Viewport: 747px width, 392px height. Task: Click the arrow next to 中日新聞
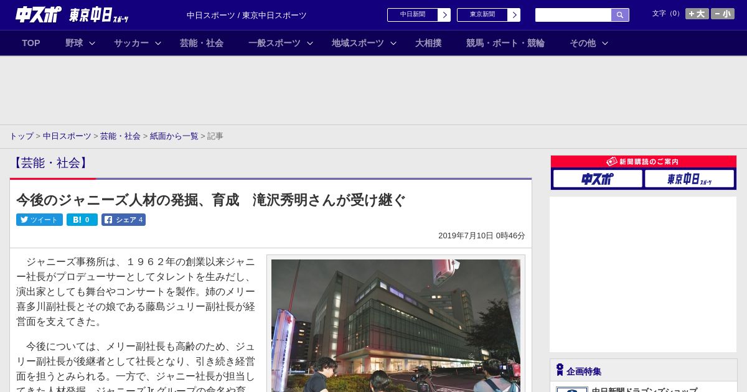[444, 15]
